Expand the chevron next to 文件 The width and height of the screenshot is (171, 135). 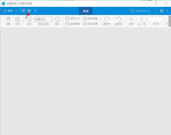16,11
